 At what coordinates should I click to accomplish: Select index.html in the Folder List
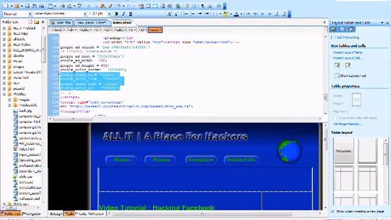click(27, 149)
